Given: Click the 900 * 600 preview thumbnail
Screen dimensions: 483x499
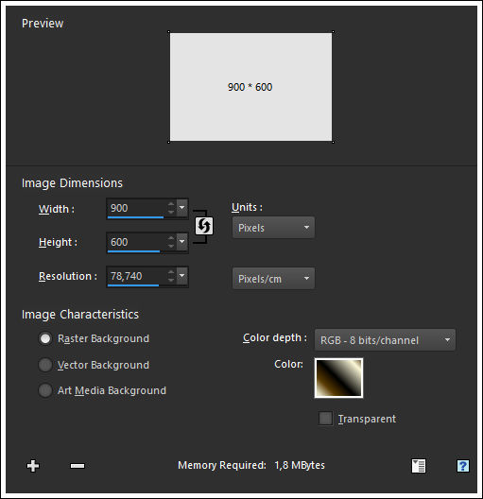Looking at the screenshot, I should point(250,87).
